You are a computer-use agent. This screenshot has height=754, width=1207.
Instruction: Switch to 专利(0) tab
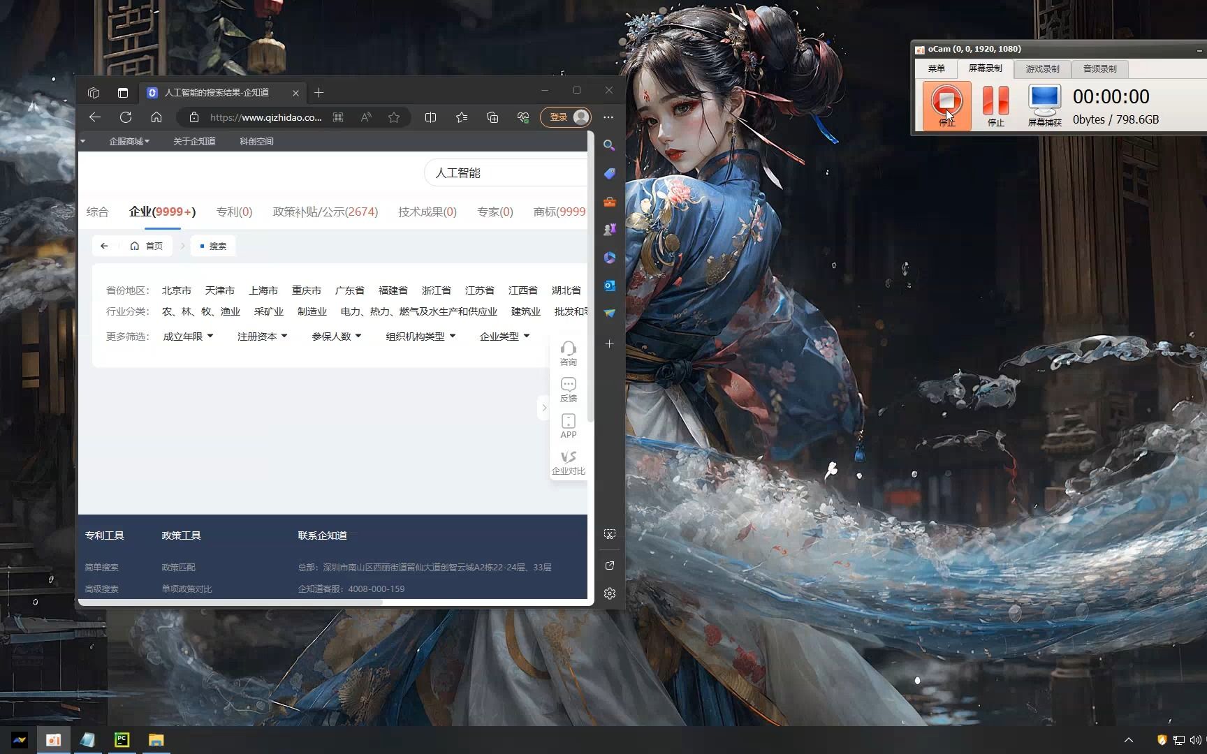click(234, 212)
